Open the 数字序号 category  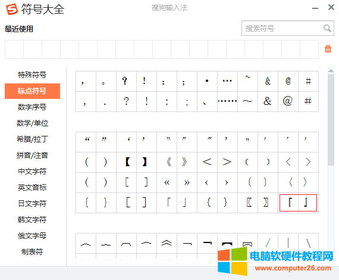coord(32,107)
